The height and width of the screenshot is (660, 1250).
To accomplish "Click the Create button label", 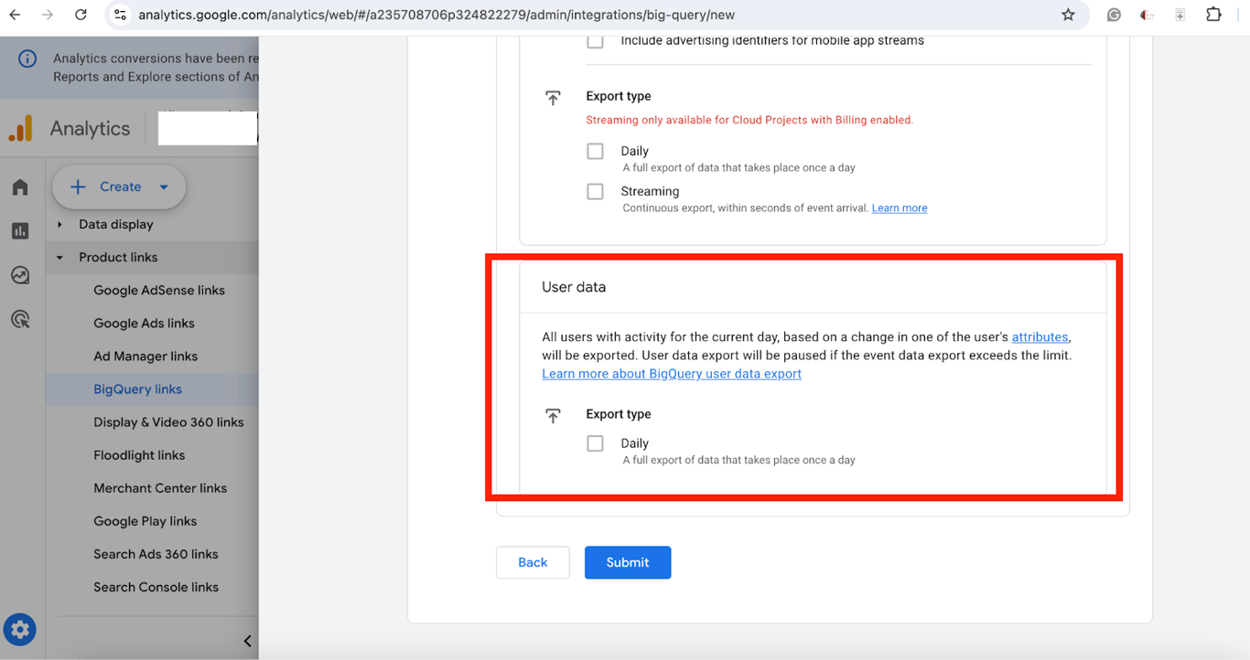I will (121, 186).
